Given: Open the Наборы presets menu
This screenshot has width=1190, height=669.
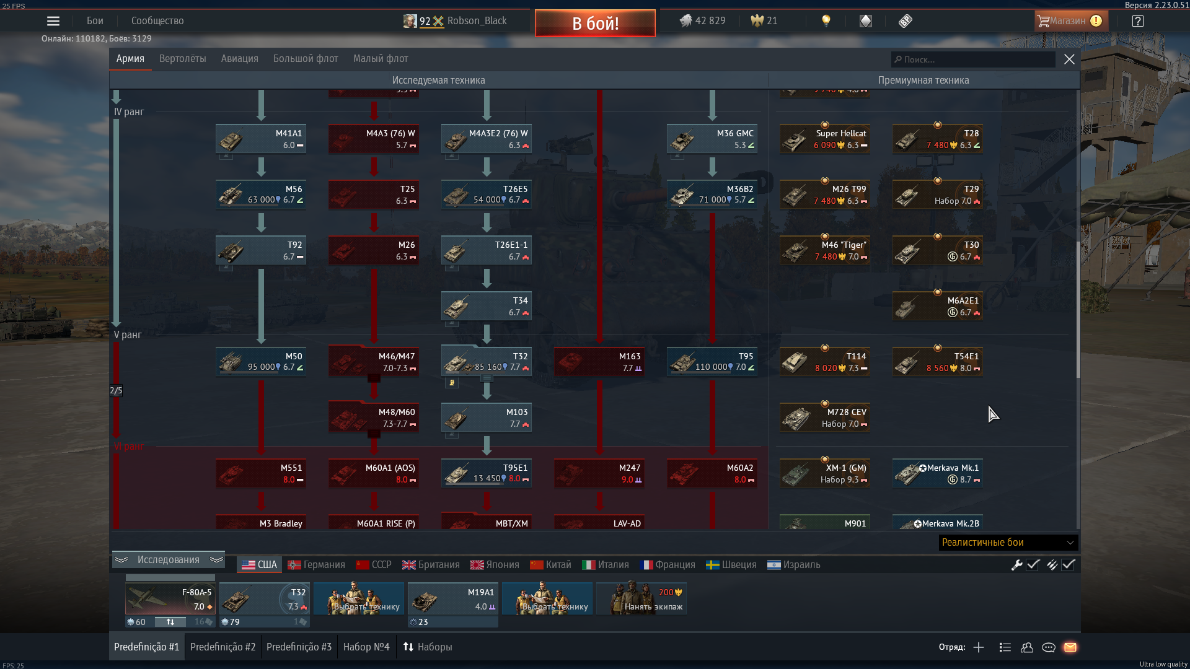Looking at the screenshot, I should [428, 647].
